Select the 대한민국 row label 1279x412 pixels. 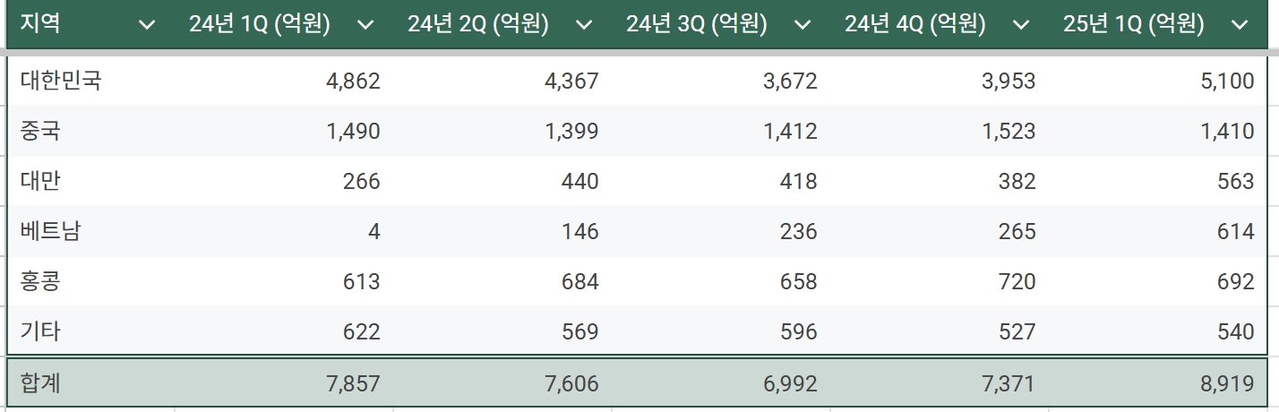pos(61,82)
